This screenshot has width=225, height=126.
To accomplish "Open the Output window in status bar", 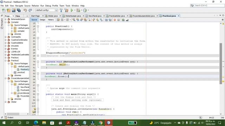I will click(x=9, y=118).
